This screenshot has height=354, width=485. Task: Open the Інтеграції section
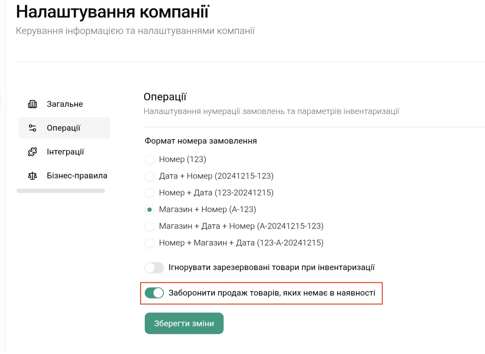point(65,152)
